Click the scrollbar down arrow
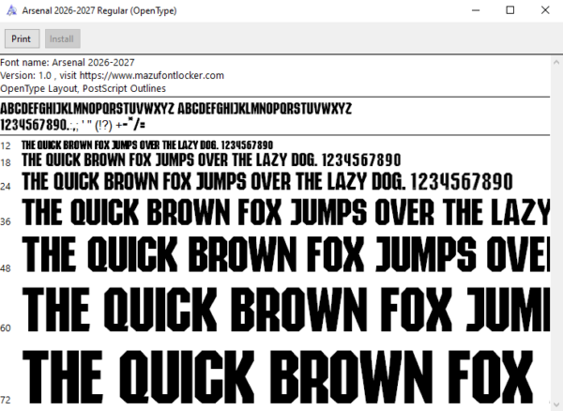The height and width of the screenshot is (411, 563). pos(556,404)
